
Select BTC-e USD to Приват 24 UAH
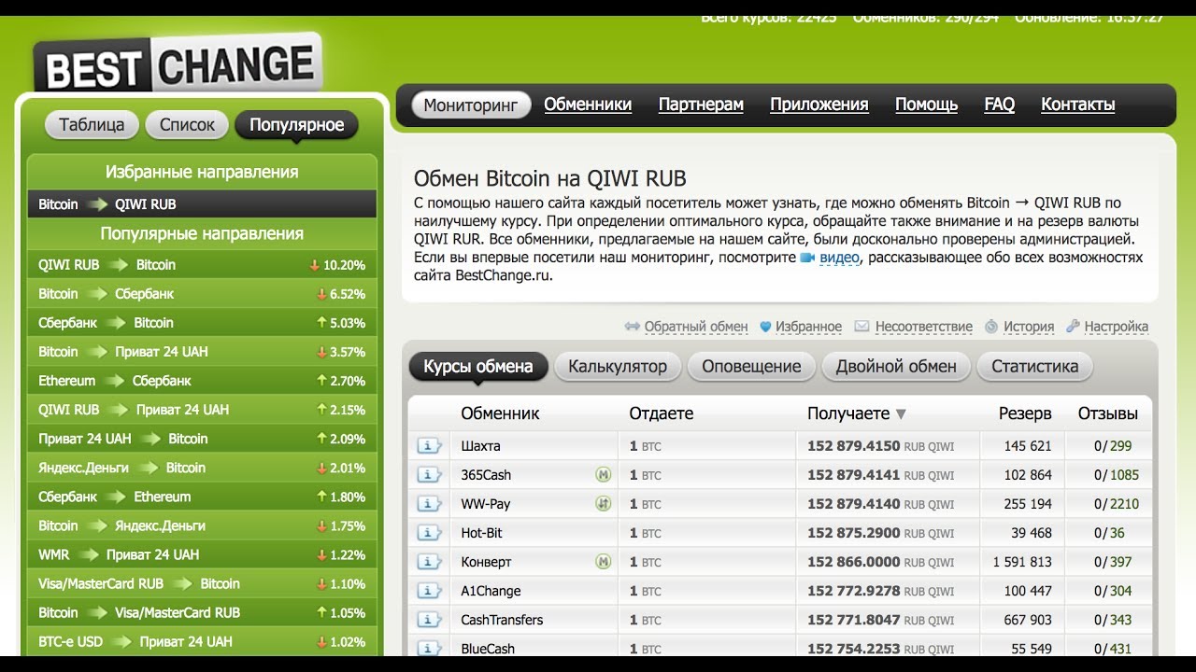[202, 641]
